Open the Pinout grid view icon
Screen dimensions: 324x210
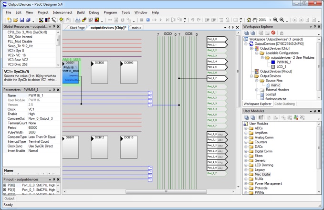coord(47,20)
